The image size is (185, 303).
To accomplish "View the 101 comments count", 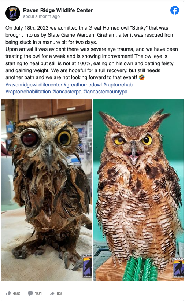I will pyautogui.click(x=38, y=293).
